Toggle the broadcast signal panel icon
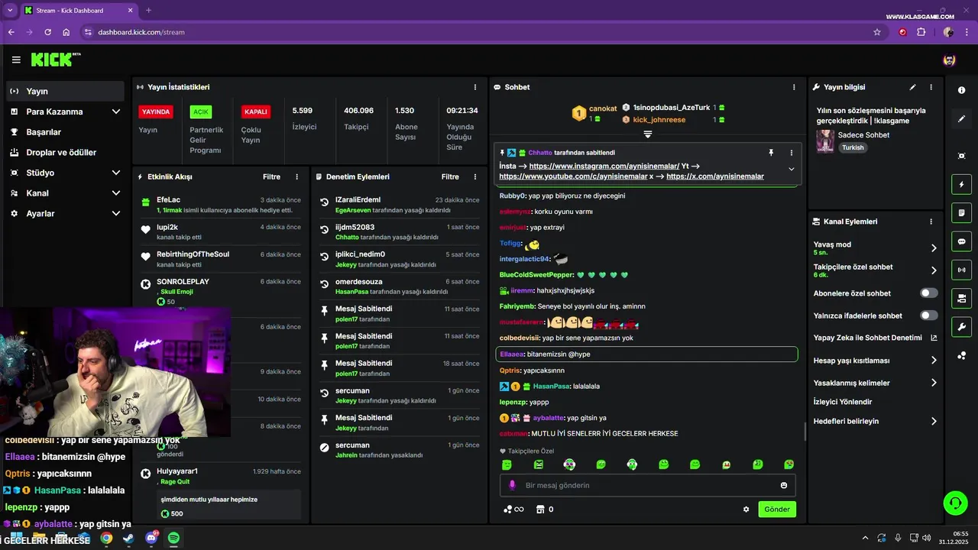 (961, 270)
